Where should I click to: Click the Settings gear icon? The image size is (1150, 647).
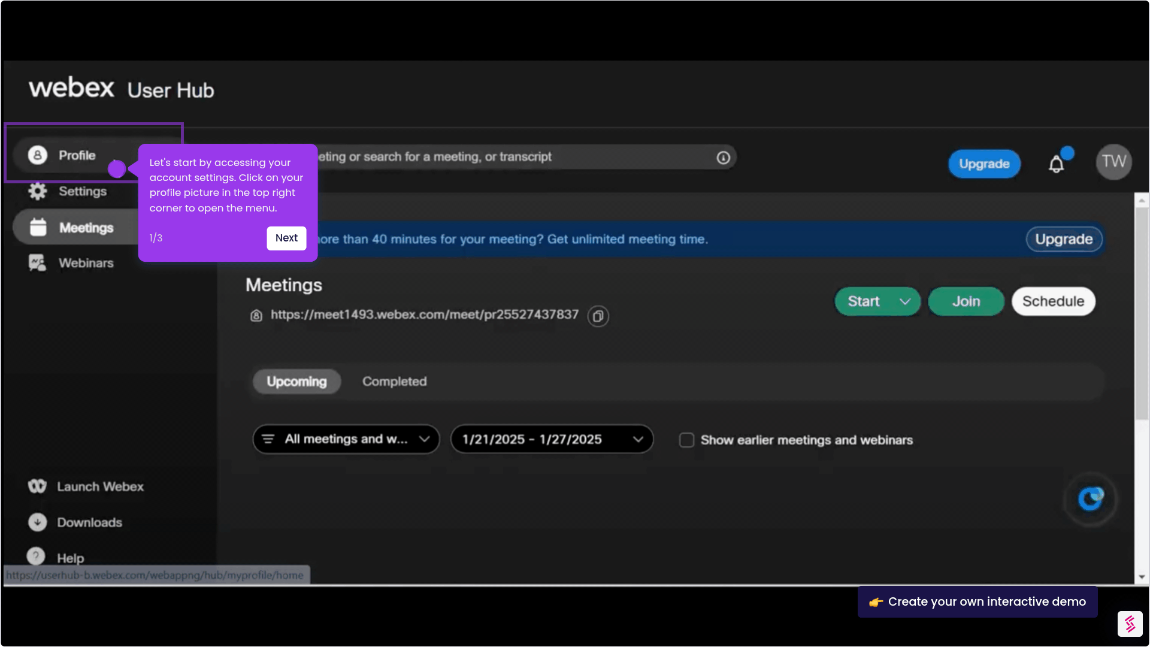[x=37, y=192]
